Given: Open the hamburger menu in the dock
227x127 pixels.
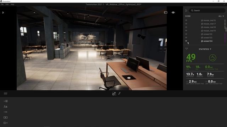Looking at the screenshot, I should click(6, 93).
